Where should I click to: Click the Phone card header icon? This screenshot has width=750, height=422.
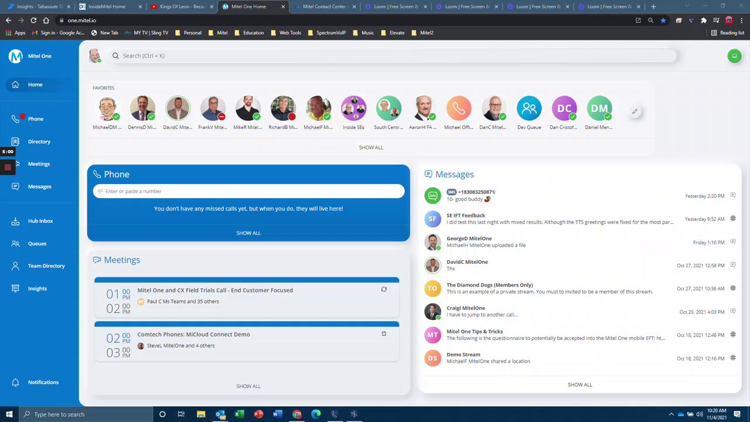click(97, 175)
